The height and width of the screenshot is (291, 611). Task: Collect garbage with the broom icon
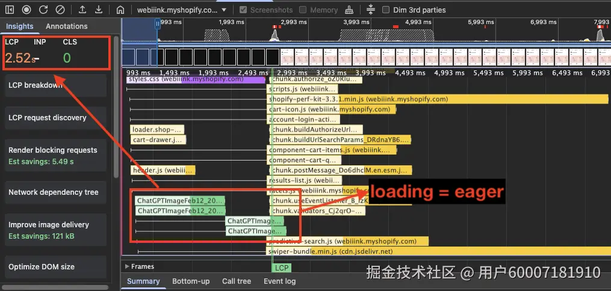pyautogui.click(x=350, y=10)
